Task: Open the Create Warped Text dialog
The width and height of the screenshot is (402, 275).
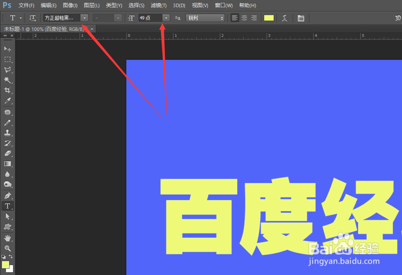Action: click(x=284, y=18)
